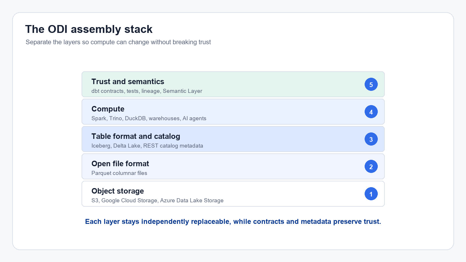
Task: Click the number 2 circle badge
Action: tap(371, 167)
